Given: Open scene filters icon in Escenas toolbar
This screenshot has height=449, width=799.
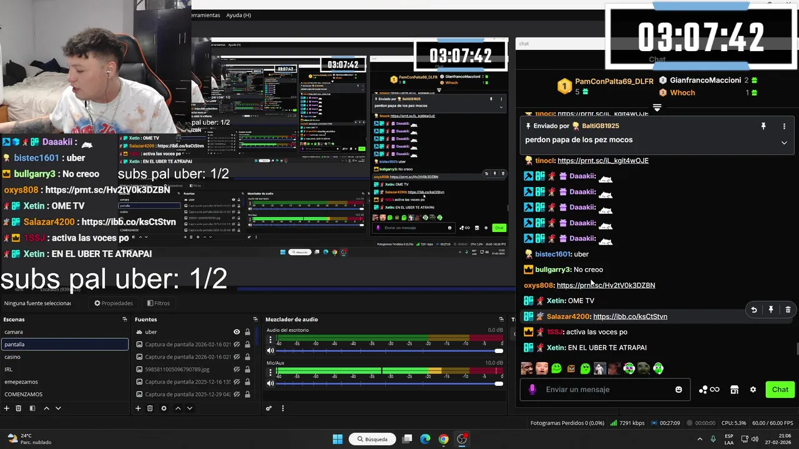Looking at the screenshot, I should pos(32,408).
